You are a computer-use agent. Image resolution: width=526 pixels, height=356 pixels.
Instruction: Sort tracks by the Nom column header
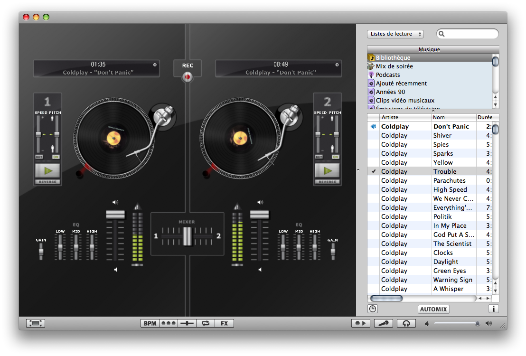click(454, 117)
